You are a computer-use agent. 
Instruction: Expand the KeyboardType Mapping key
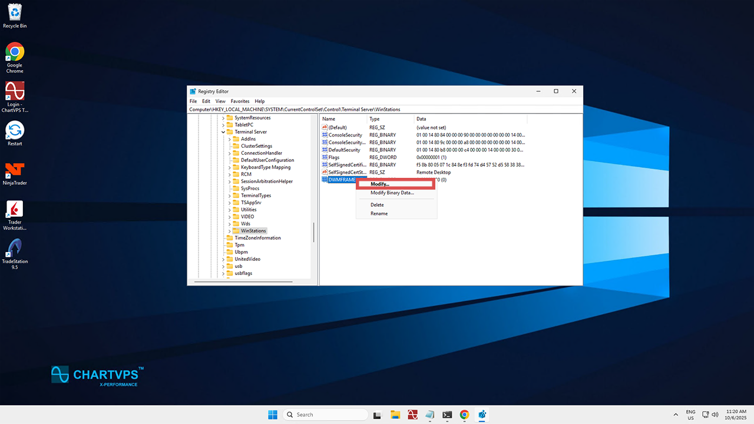(x=230, y=167)
